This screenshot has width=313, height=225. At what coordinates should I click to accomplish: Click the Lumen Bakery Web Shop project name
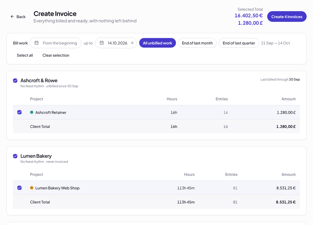point(57,188)
